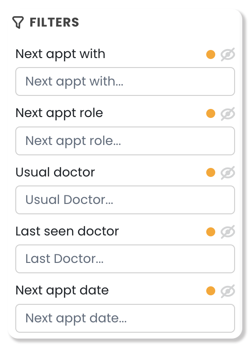Viewport: 249px width, 348px height.
Task: Click the Usual doctor label
Action: tap(55, 172)
